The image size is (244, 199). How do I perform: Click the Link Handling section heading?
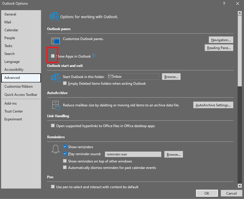tap(58, 116)
